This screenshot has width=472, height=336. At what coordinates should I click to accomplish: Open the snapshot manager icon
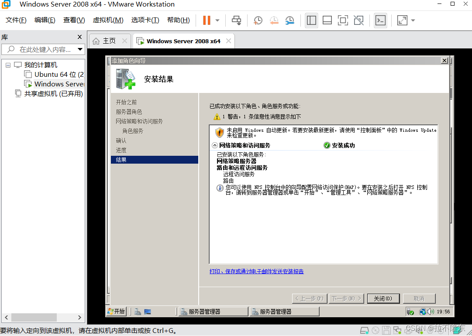(x=289, y=20)
